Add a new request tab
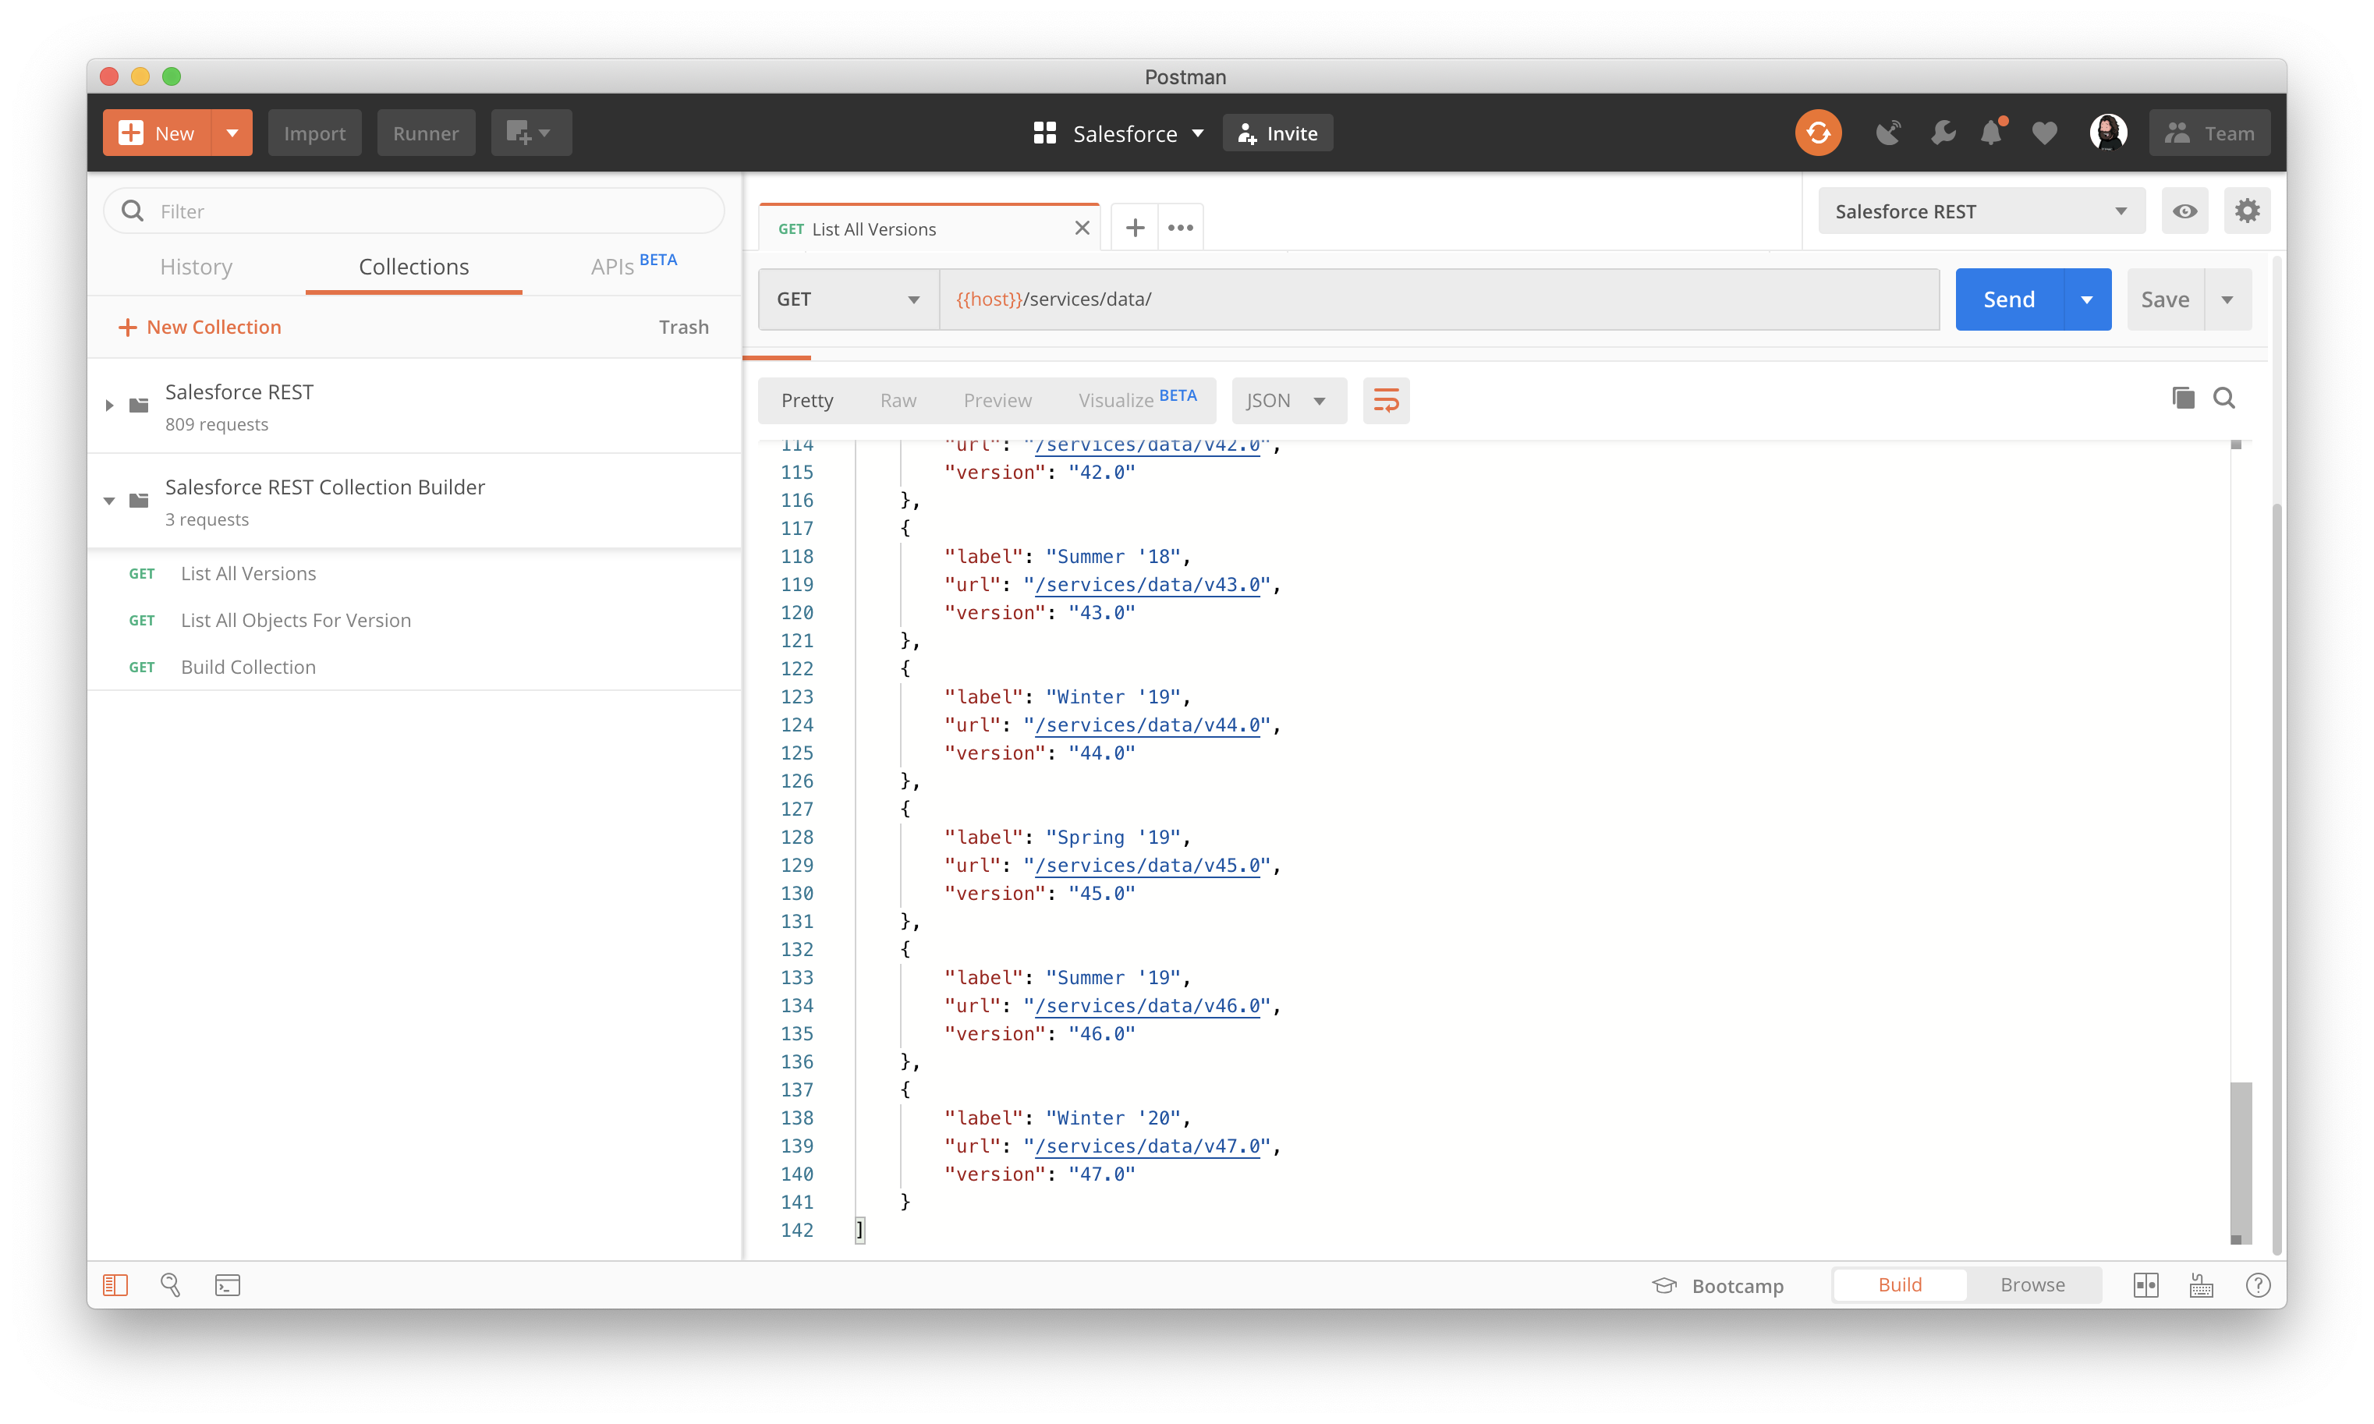The image size is (2374, 1424). 1134,228
